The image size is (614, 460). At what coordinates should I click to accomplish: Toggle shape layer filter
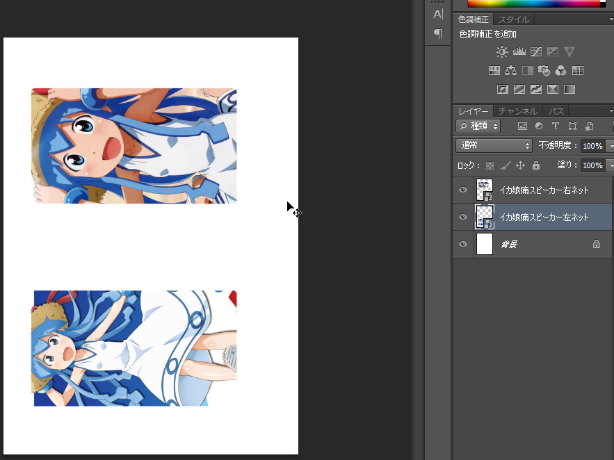tap(572, 126)
